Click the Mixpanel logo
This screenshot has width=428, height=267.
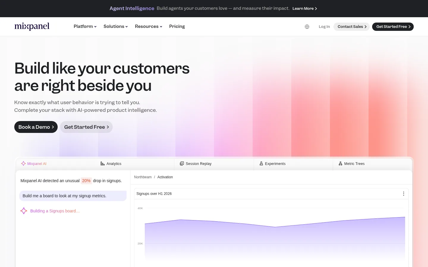click(32, 26)
